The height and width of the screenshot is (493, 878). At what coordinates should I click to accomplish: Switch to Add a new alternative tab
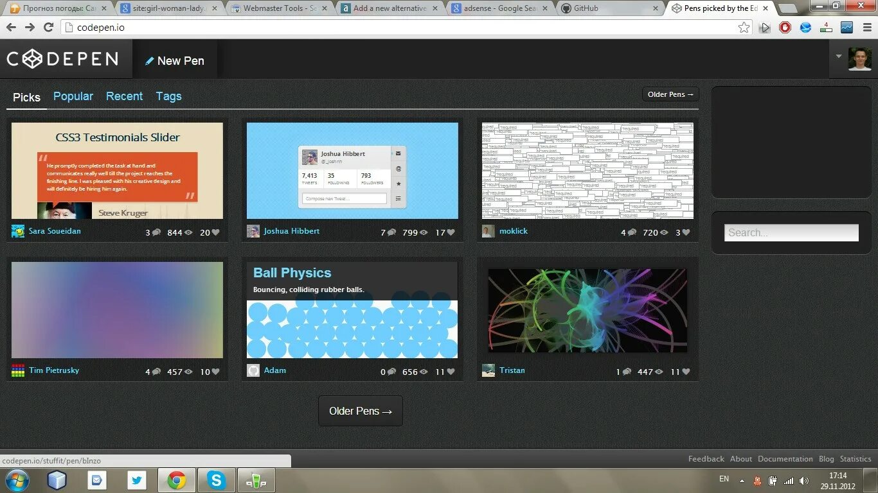pos(390,8)
